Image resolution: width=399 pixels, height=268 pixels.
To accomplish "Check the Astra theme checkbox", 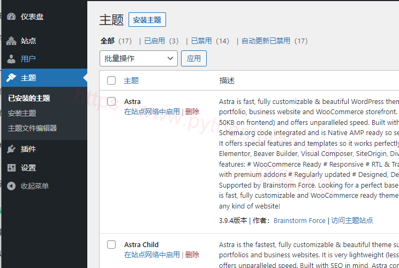I will point(111,101).
